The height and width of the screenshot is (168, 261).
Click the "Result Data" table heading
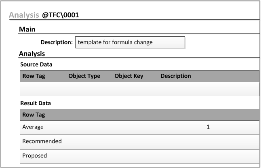[36, 103]
